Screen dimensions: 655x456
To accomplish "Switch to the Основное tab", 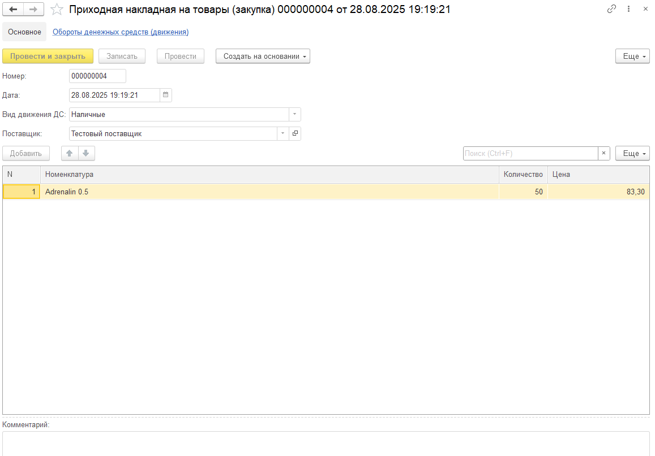I will pos(24,32).
